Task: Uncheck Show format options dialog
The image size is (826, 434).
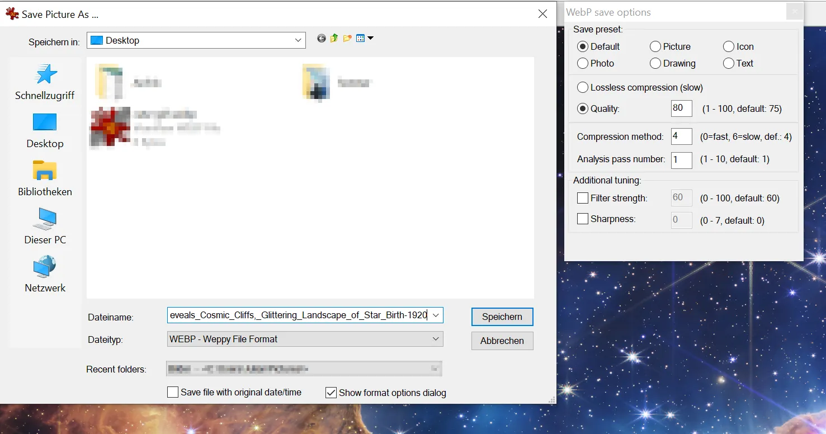Action: (x=331, y=393)
